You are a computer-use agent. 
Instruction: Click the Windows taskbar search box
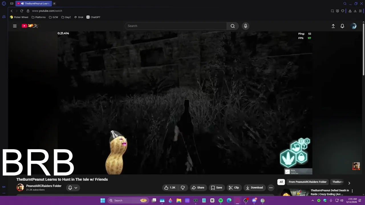(x=128, y=200)
